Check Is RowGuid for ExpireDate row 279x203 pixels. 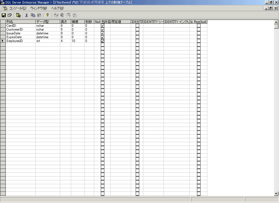[199, 37]
